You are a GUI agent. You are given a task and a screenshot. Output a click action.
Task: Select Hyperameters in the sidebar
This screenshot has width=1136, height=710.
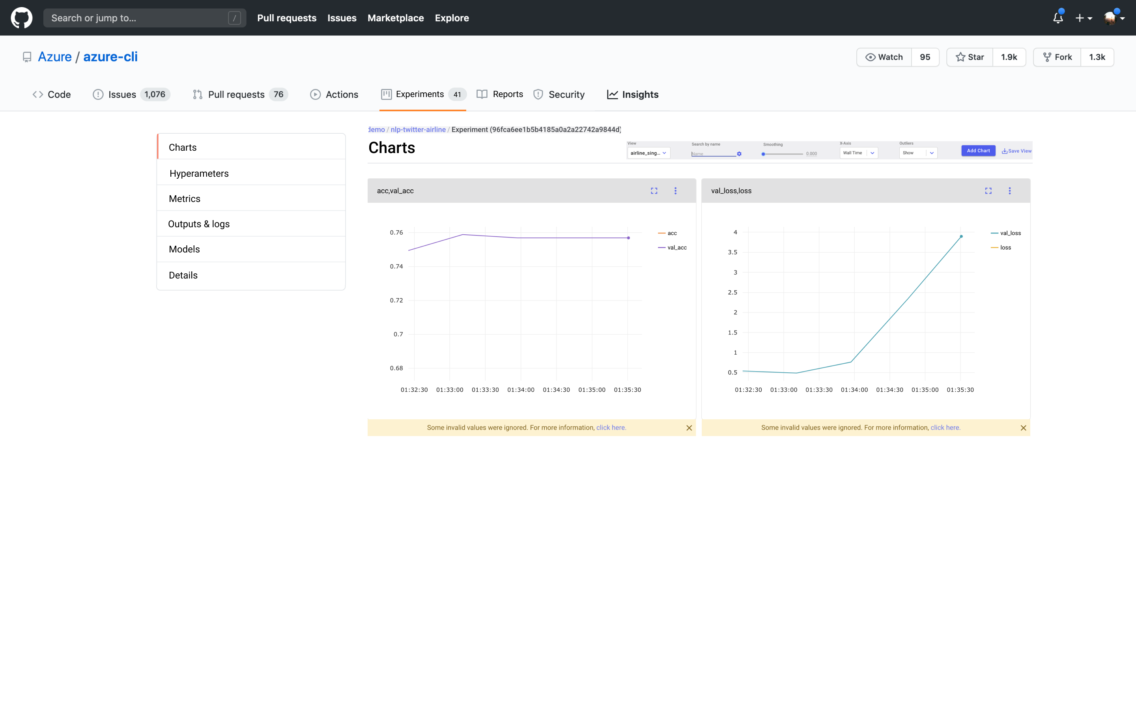pos(199,173)
